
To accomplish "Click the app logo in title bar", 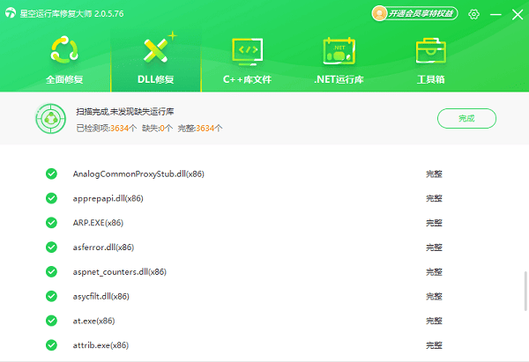I will click(11, 13).
